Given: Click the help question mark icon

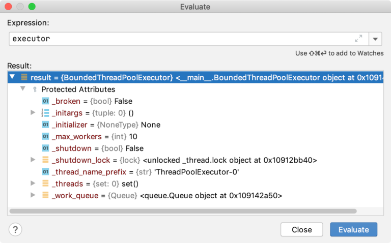Looking at the screenshot, I should [15, 229].
